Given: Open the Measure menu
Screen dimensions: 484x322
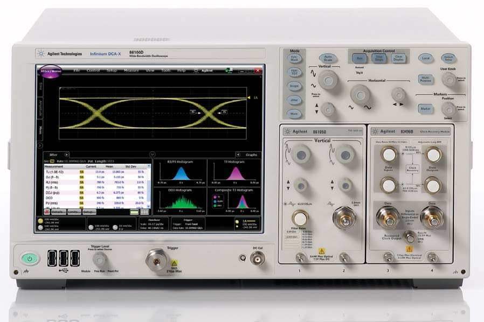Looking at the screenshot, I should pos(131,71).
